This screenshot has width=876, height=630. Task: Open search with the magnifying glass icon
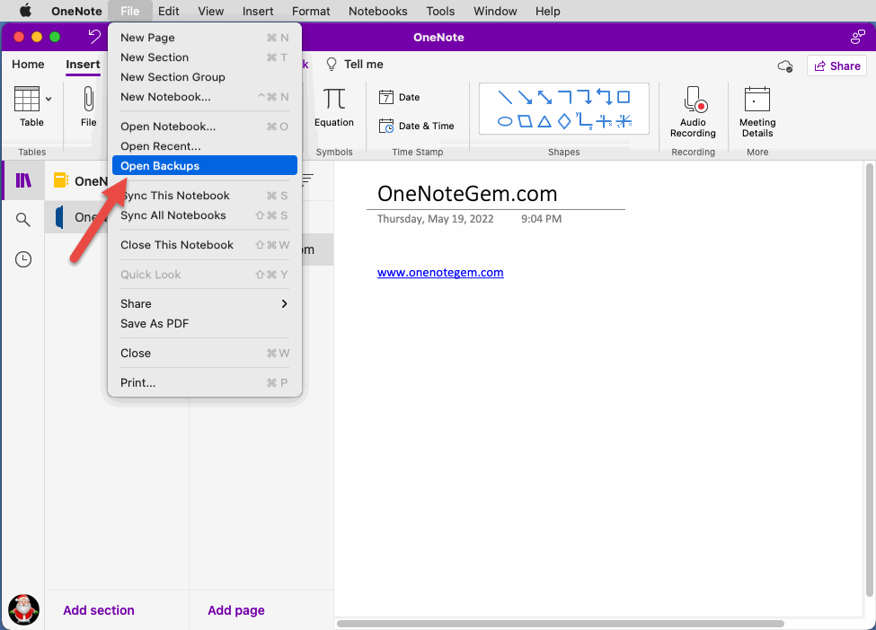click(22, 220)
